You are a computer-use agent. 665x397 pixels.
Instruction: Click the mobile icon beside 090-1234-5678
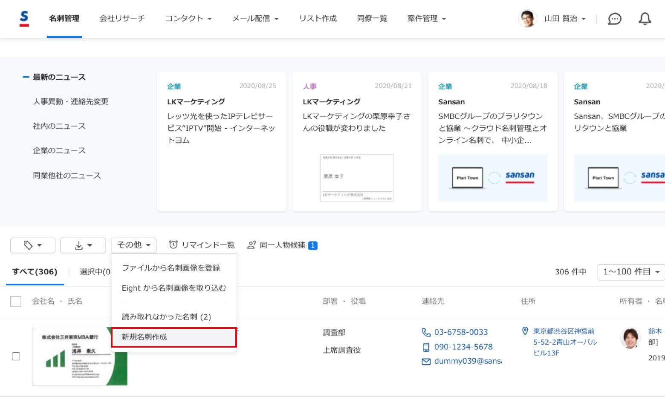click(x=426, y=347)
